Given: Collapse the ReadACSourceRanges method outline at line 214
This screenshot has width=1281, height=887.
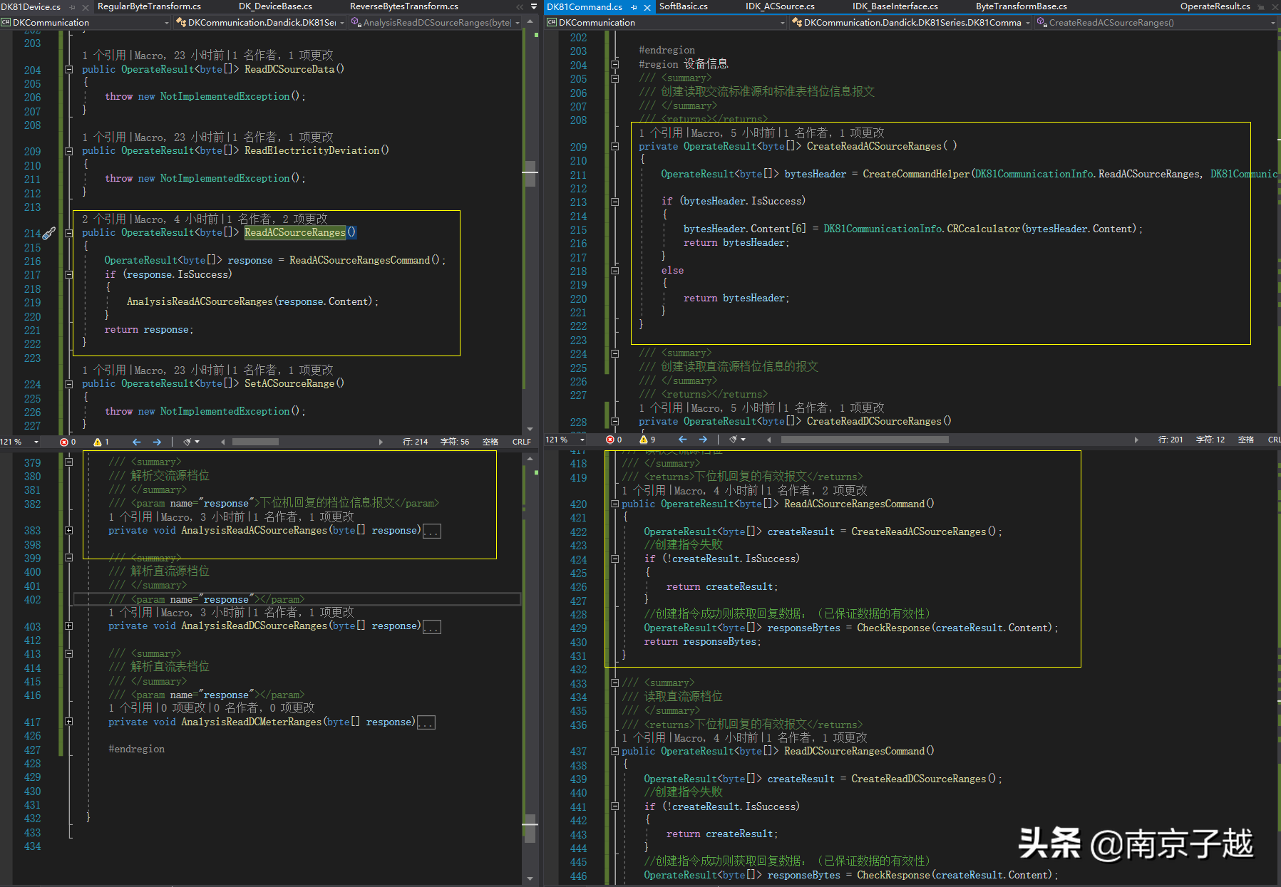Looking at the screenshot, I should coord(69,233).
